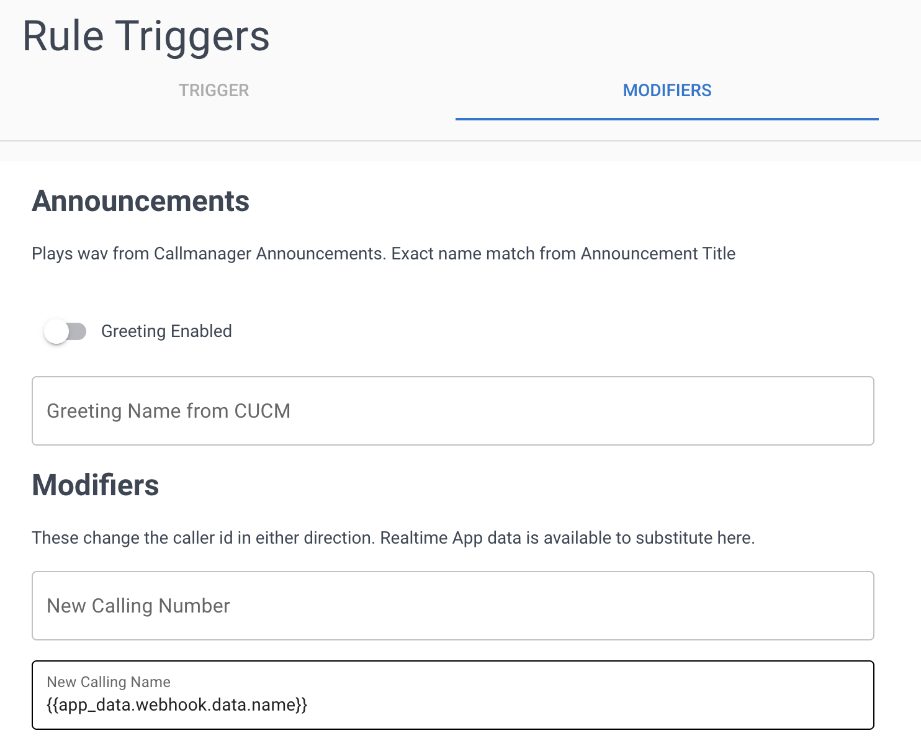
Task: Click inside the empty calling number box
Action: point(453,606)
